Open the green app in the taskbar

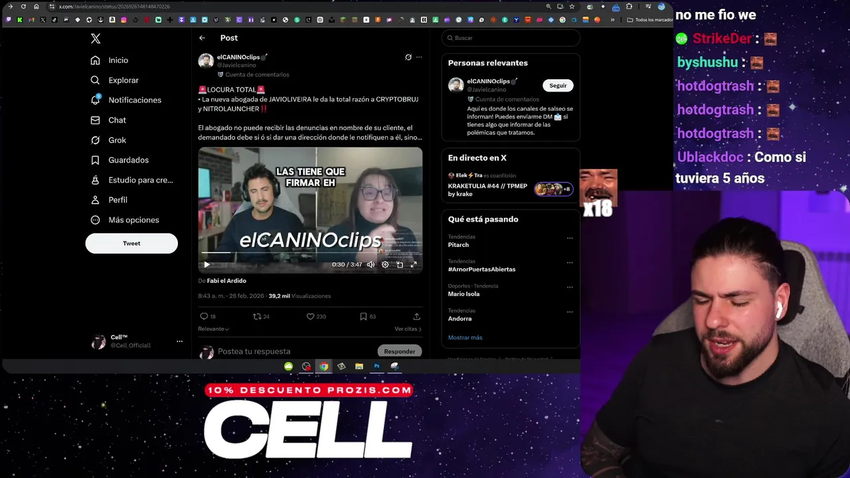[288, 366]
